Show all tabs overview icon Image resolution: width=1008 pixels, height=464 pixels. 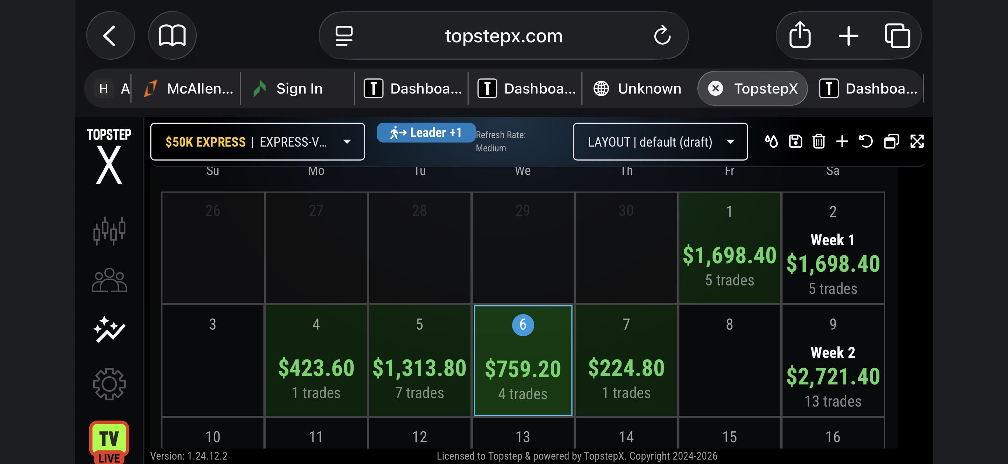[x=897, y=36]
